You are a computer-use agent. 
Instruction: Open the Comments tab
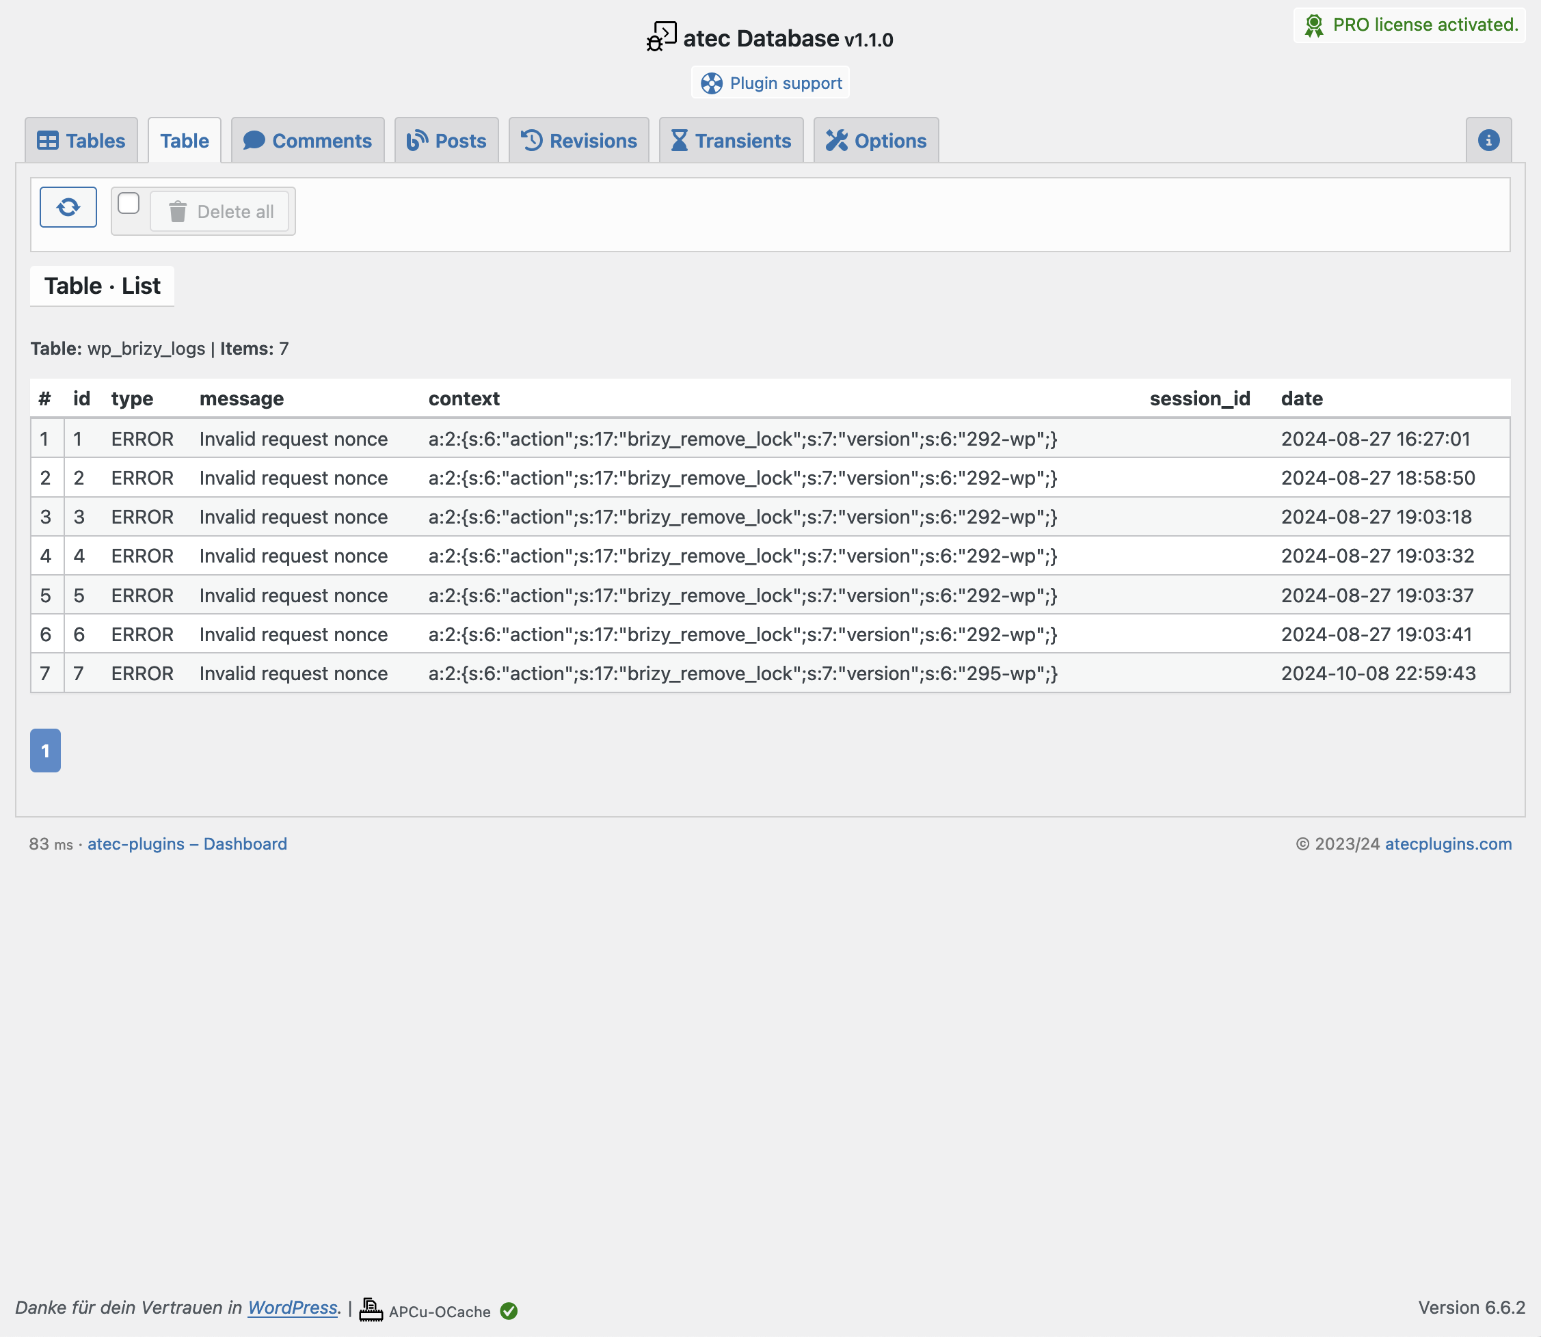(308, 140)
